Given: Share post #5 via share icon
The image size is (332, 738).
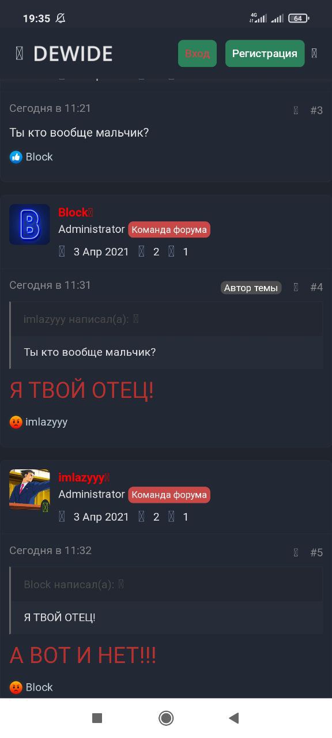Looking at the screenshot, I should 296,552.
